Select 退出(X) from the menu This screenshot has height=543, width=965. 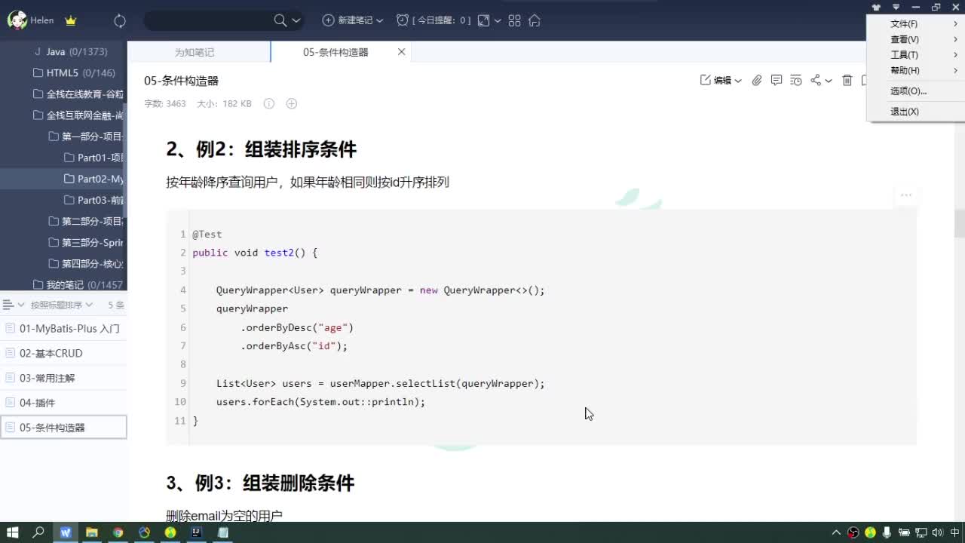point(916,112)
